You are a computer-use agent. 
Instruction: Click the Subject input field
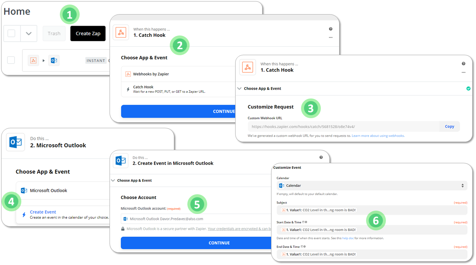click(372, 210)
